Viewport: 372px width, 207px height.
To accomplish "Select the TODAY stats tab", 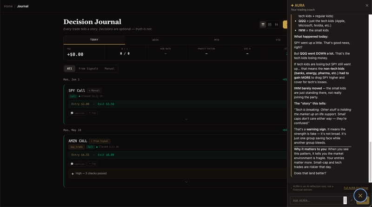I will pyautogui.click(x=94, y=40).
